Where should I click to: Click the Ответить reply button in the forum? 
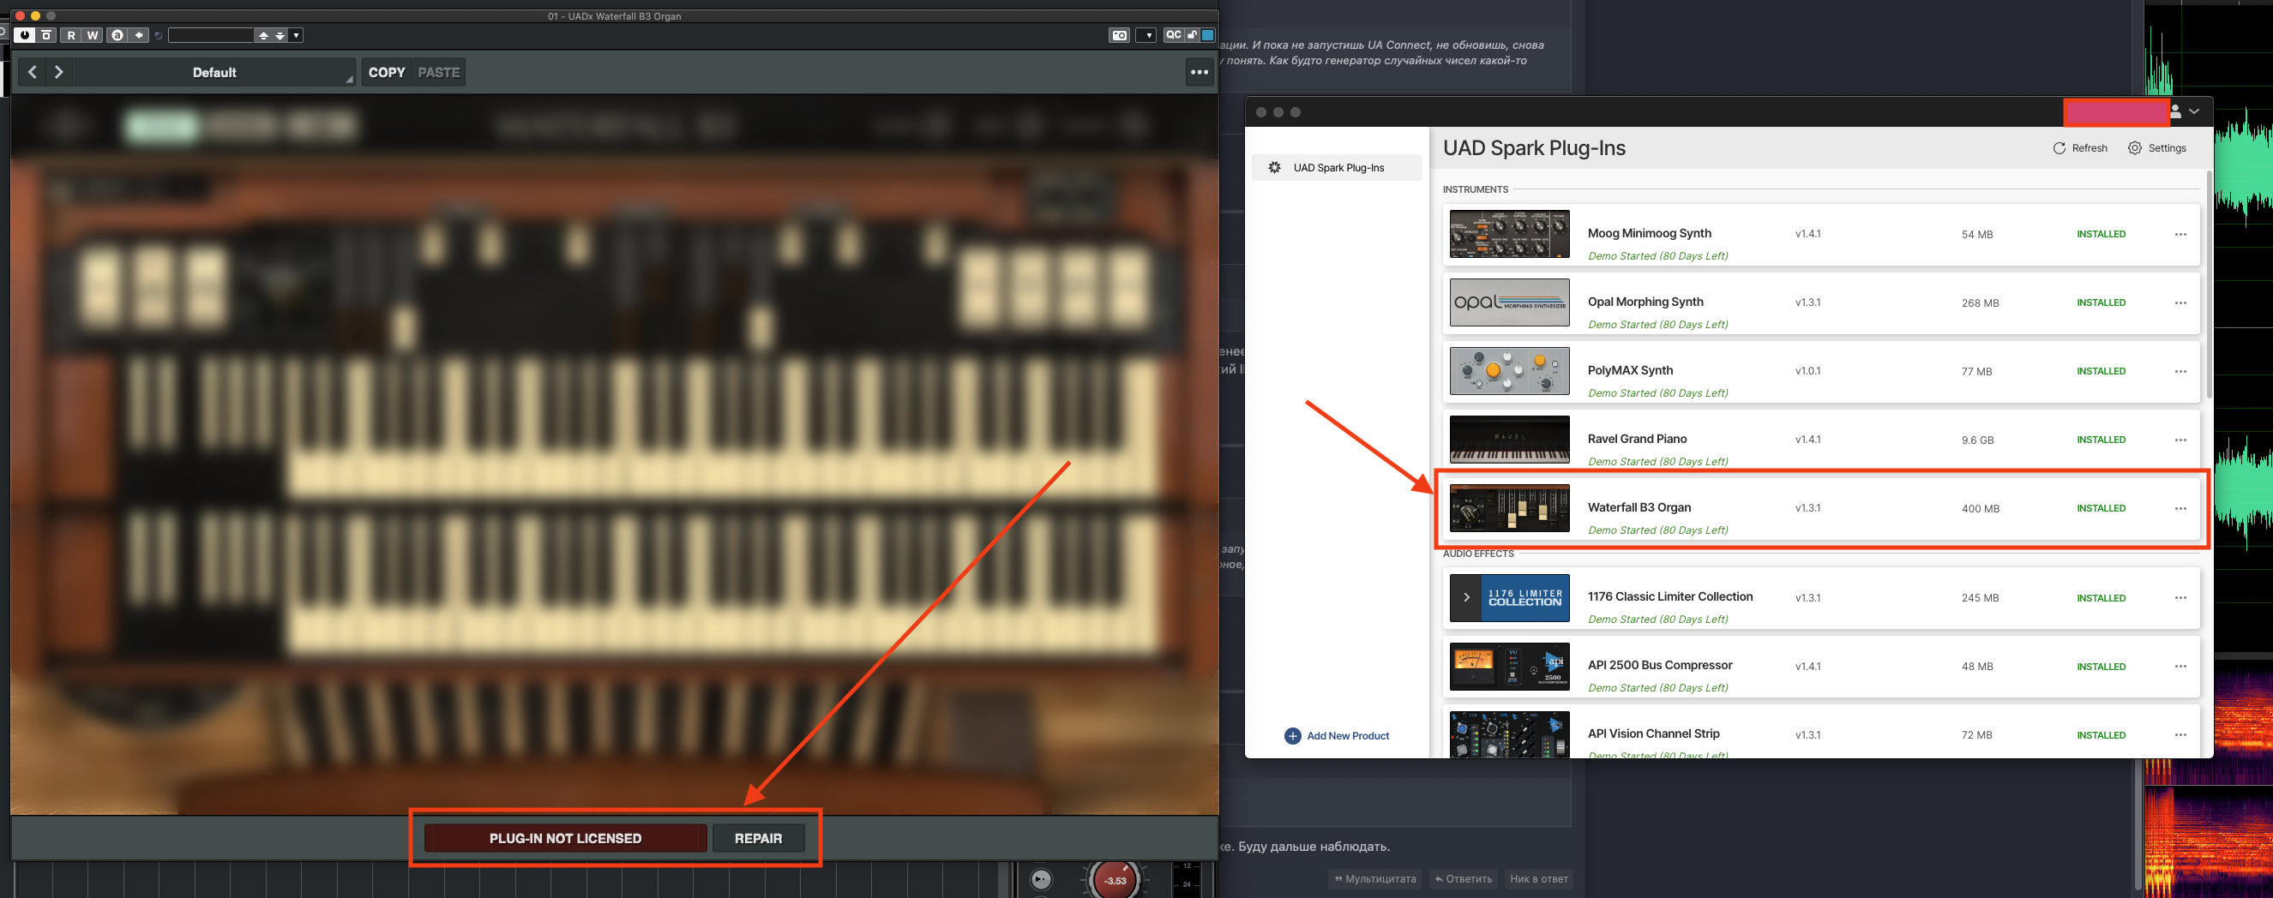1463,878
